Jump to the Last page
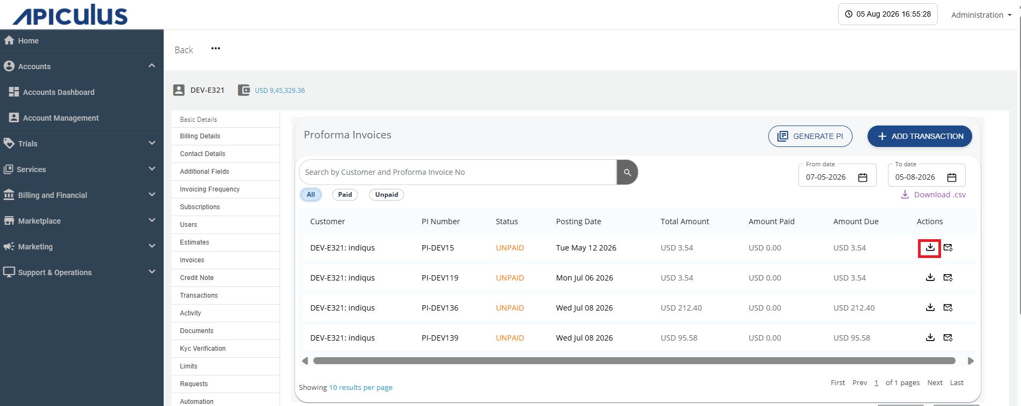The height and width of the screenshot is (406, 1021). click(957, 383)
